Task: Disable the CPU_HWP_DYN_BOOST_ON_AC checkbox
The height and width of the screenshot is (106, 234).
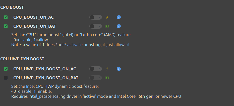Action: coord(6,69)
